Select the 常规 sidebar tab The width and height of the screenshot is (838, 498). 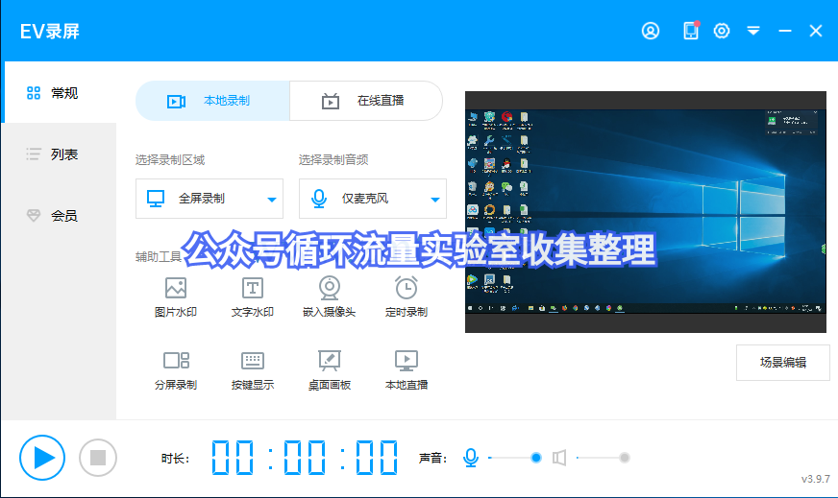tap(59, 93)
